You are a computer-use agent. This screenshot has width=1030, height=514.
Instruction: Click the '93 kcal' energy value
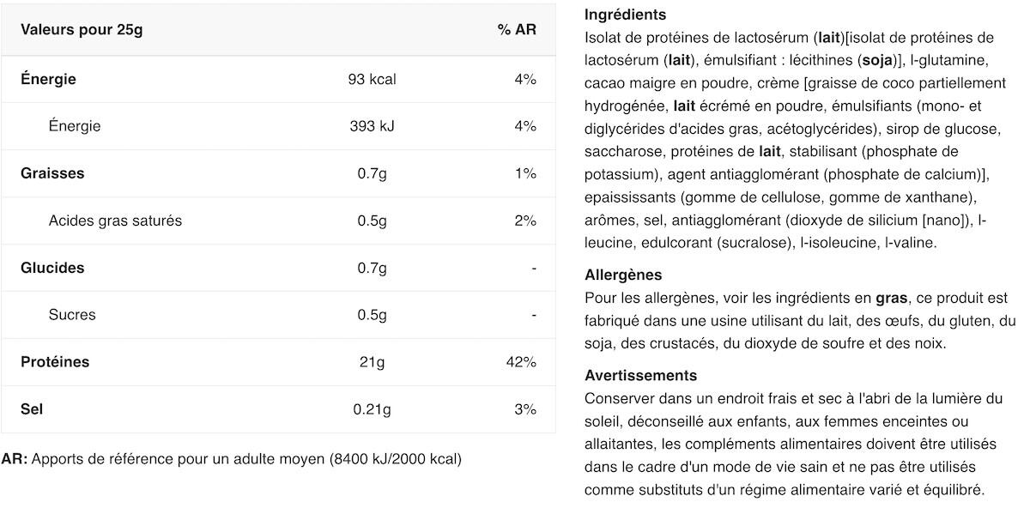(372, 79)
